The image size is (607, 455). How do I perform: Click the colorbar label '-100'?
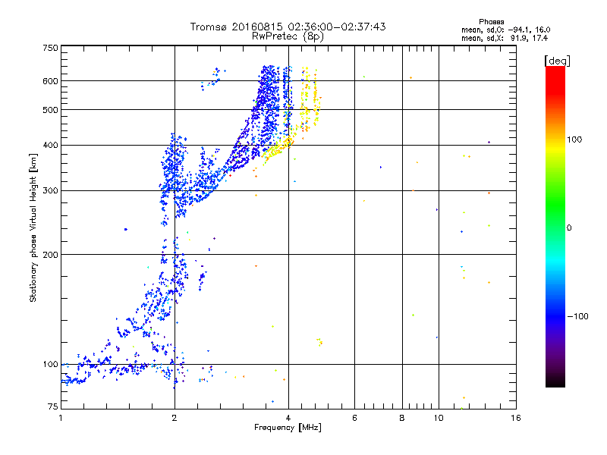coord(577,316)
